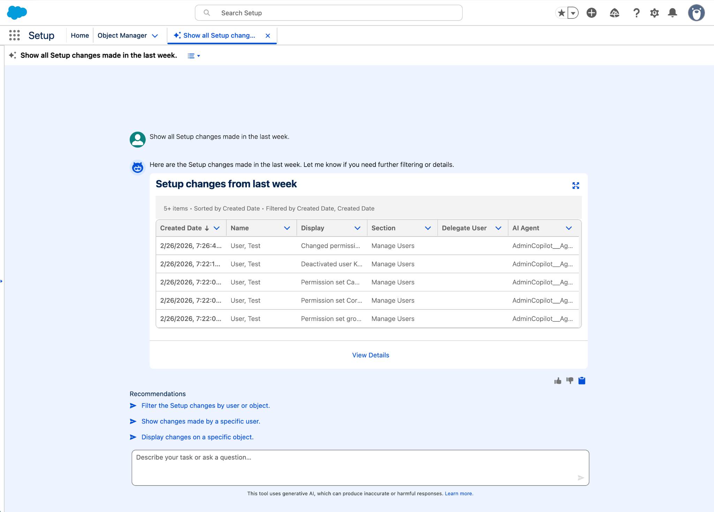Open the user profile avatar menu
This screenshot has width=714, height=512.
[696, 13]
